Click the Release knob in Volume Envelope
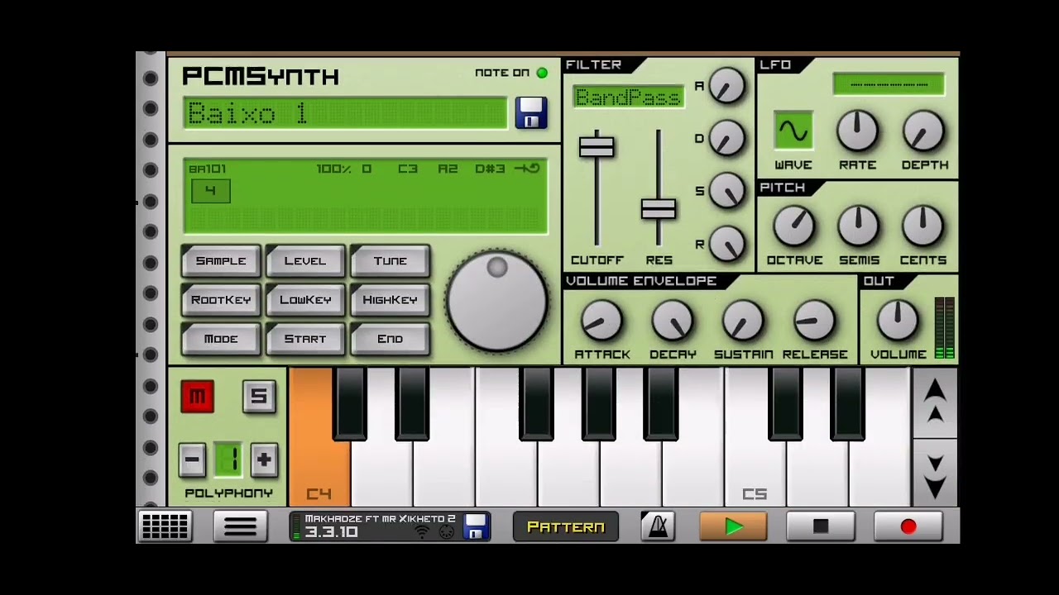 [x=814, y=321]
